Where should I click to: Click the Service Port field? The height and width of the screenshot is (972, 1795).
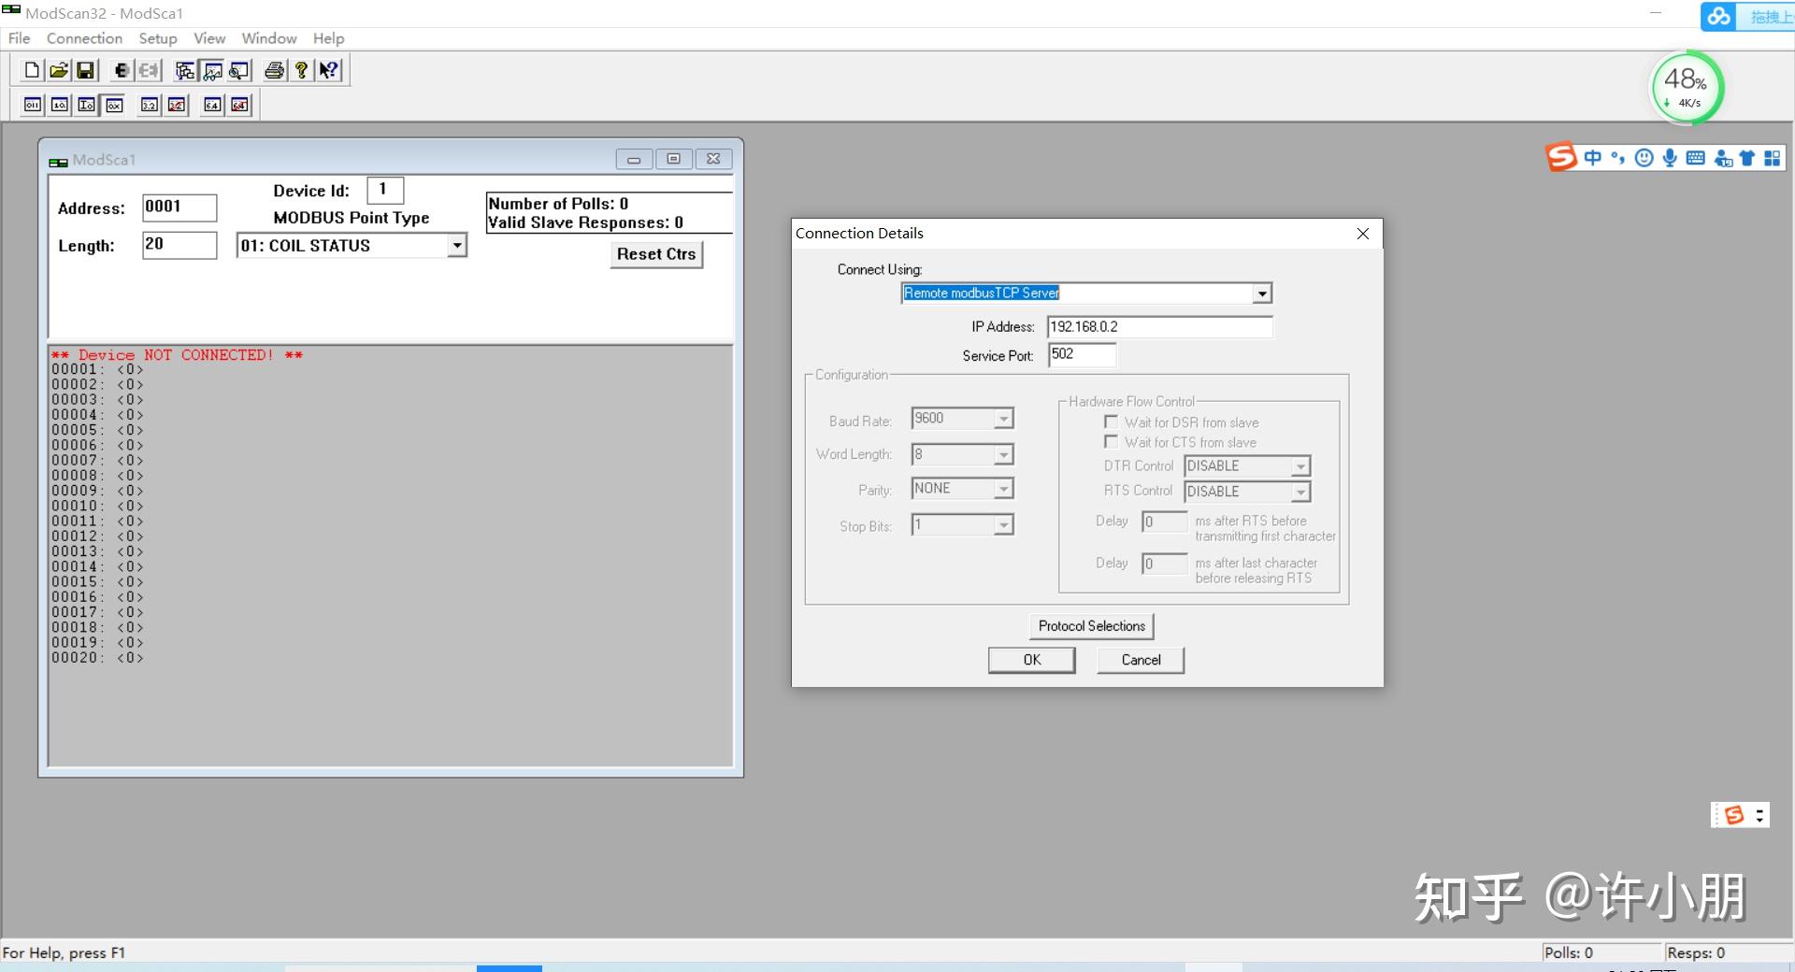tap(1082, 355)
